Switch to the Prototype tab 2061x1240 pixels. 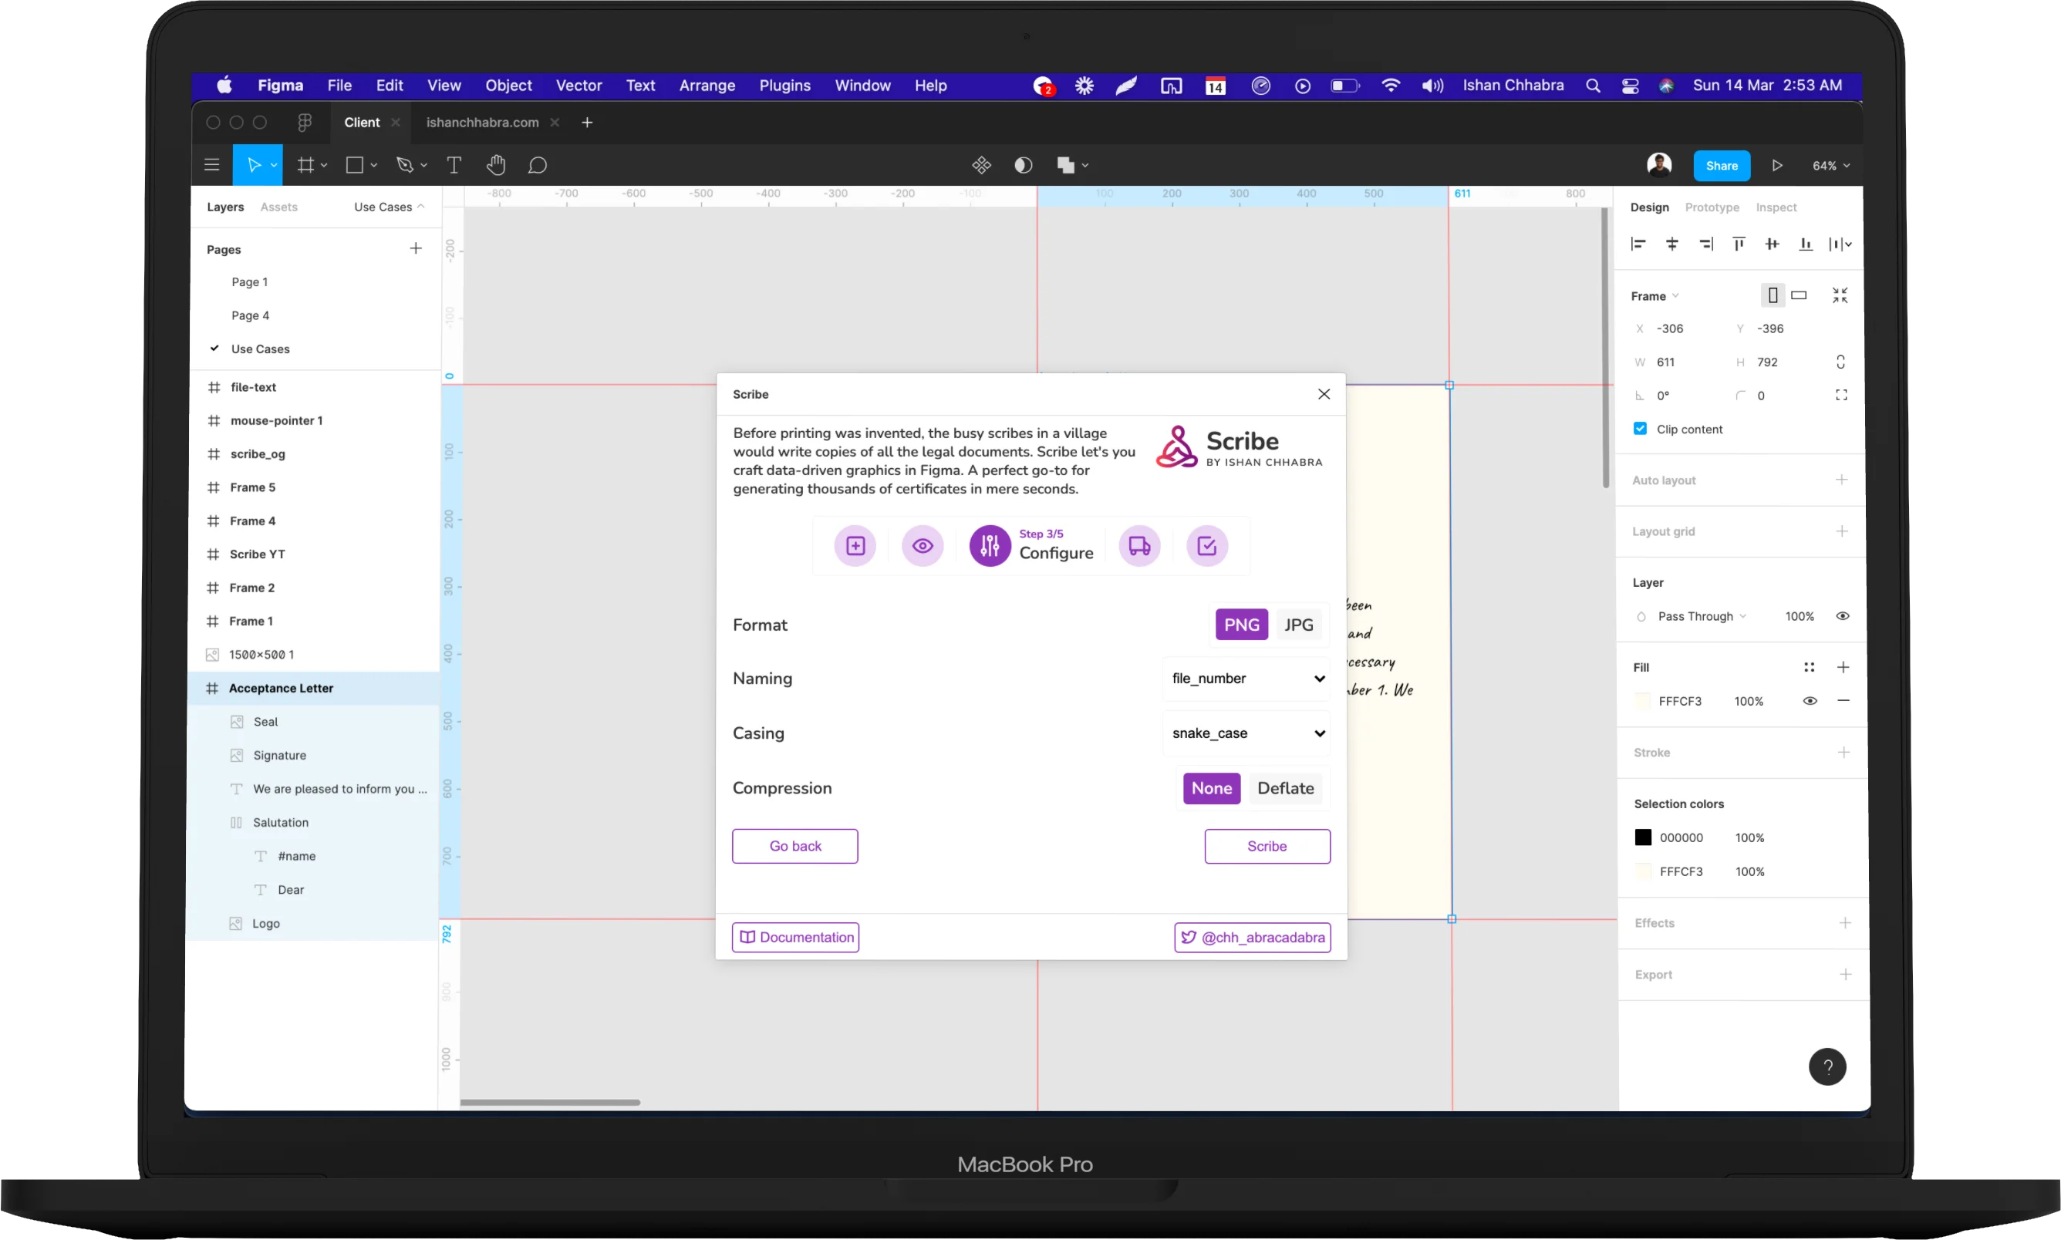click(1711, 207)
